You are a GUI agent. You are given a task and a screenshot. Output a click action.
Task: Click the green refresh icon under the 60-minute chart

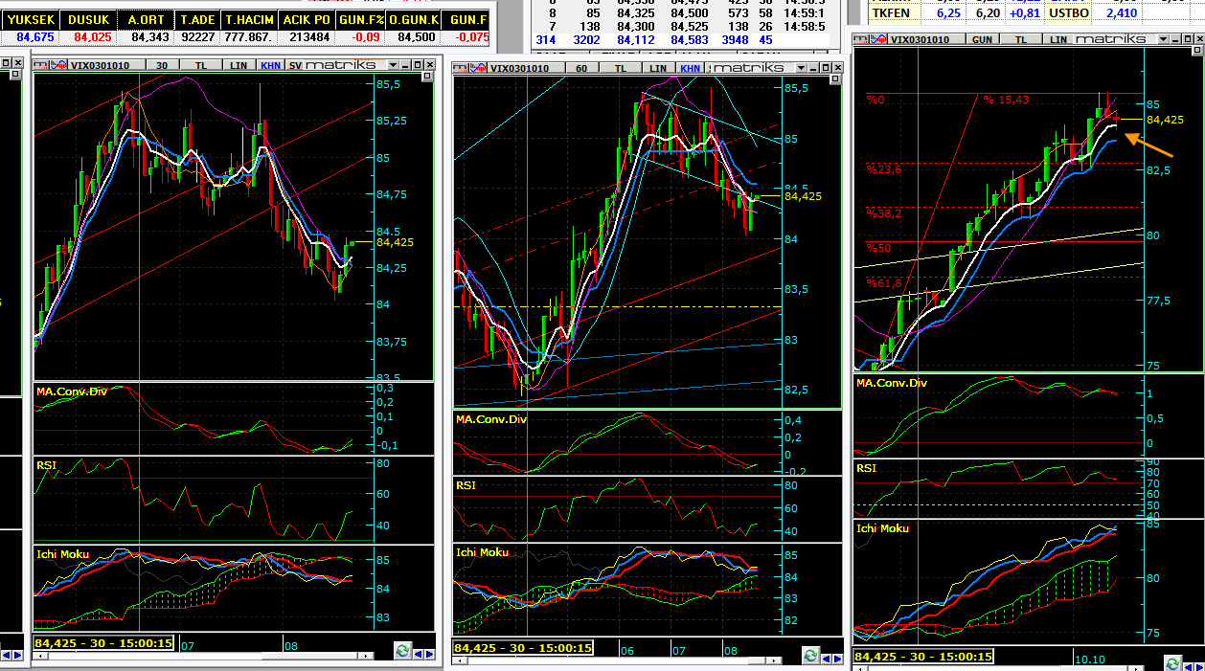pyautogui.click(x=810, y=656)
